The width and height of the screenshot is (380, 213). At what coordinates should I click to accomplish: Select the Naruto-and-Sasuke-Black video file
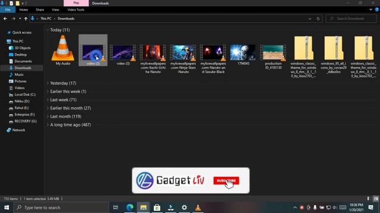[213, 59]
